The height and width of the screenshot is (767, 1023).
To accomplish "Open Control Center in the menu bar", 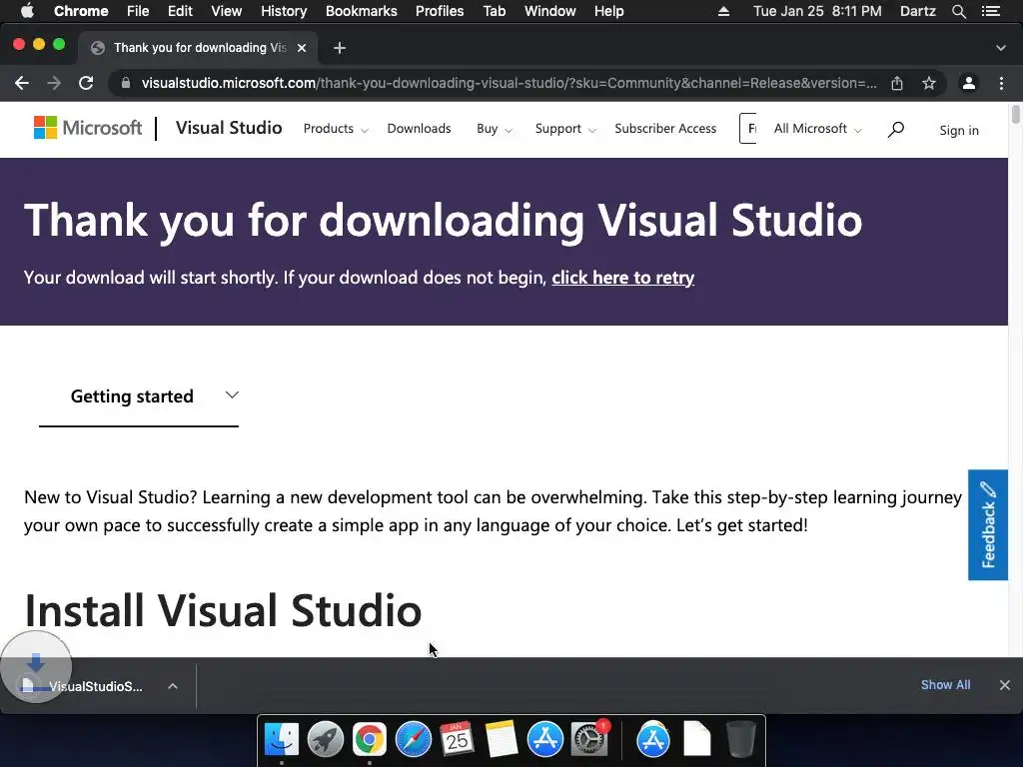I will pyautogui.click(x=991, y=11).
